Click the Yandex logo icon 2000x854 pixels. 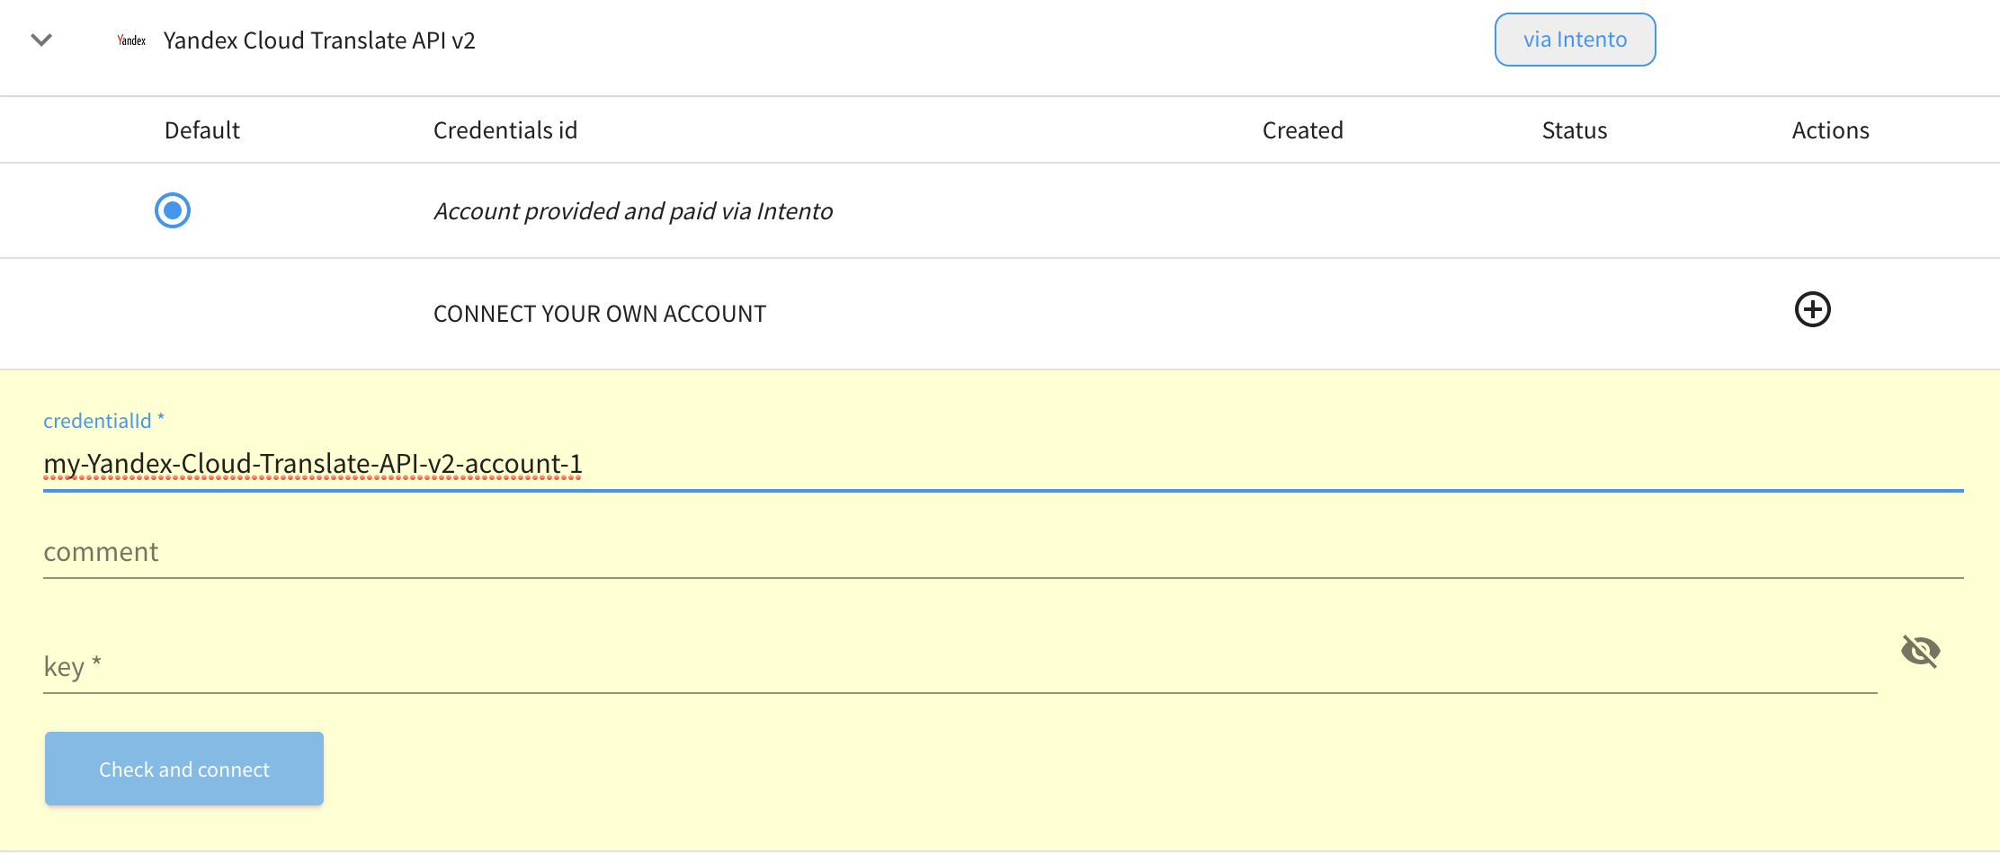coord(131,40)
